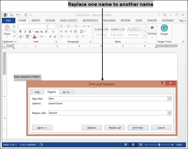Image resolution: width=188 pixels, height=149 pixels.
Task: Click the Bold formatting icon
Action: tap(21, 32)
